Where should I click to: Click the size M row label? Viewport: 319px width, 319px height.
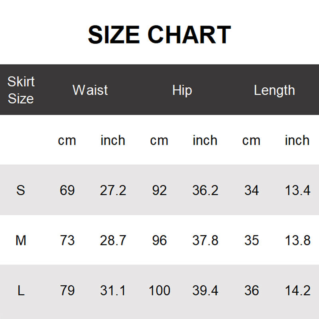(x=21, y=240)
